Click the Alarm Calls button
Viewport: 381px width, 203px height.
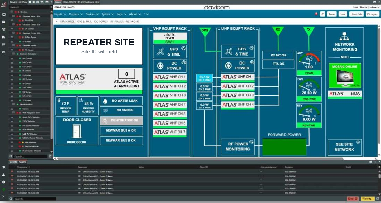point(357,14)
